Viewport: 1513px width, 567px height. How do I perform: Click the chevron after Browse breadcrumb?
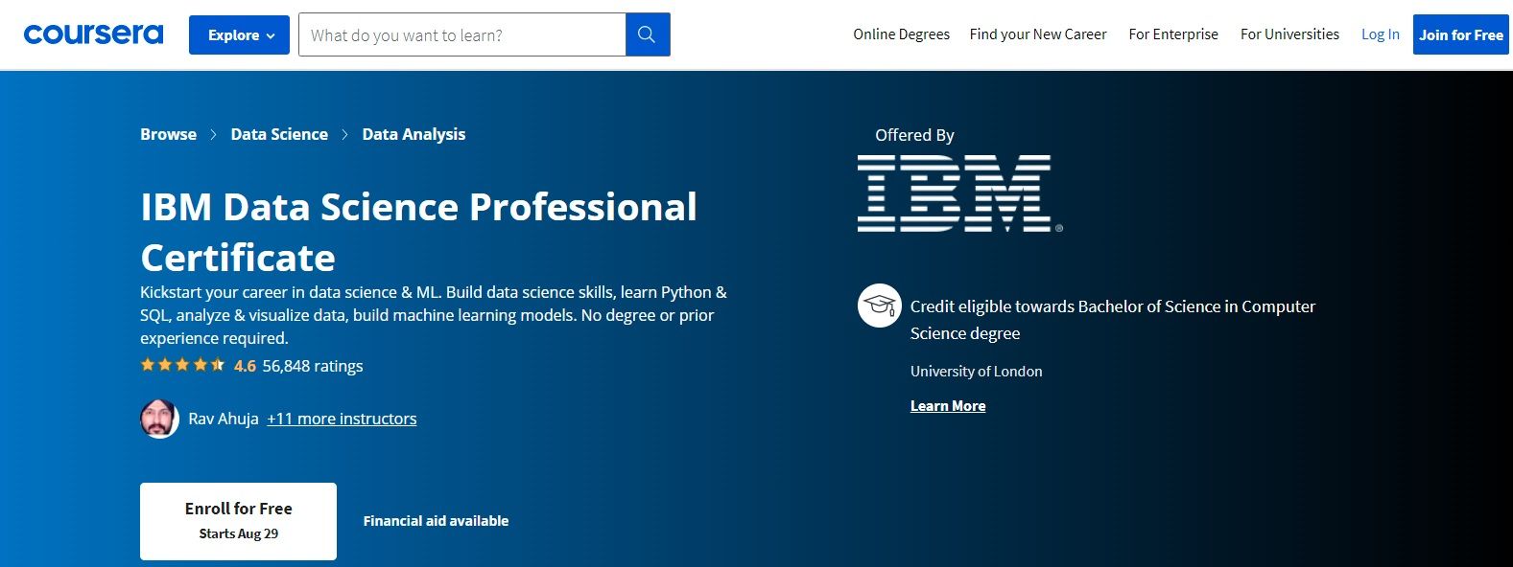214,135
